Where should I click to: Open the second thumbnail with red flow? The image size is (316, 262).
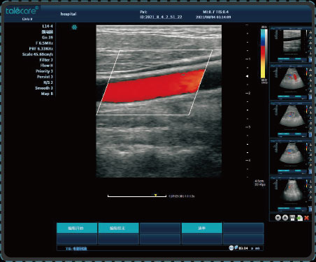pyautogui.click(x=291, y=82)
